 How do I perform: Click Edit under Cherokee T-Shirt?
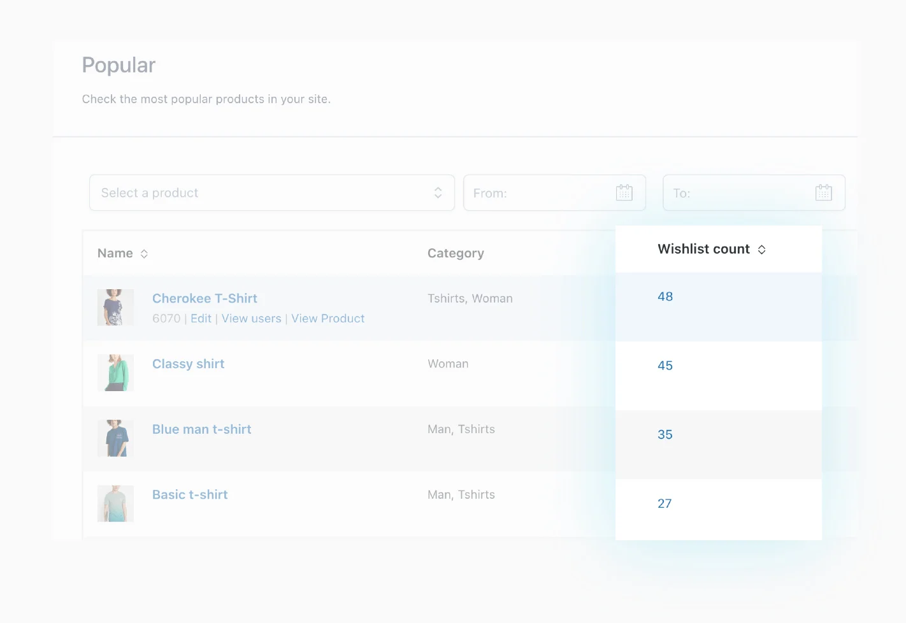coord(201,319)
